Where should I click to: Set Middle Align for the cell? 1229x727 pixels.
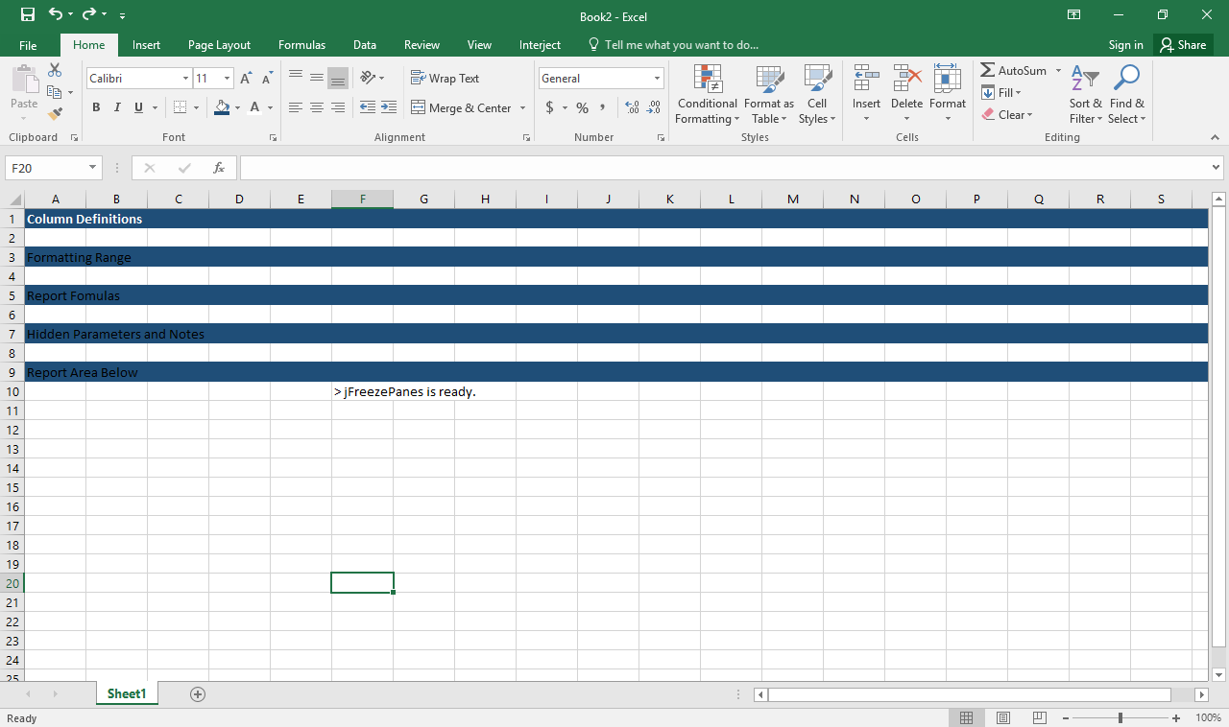(317, 78)
